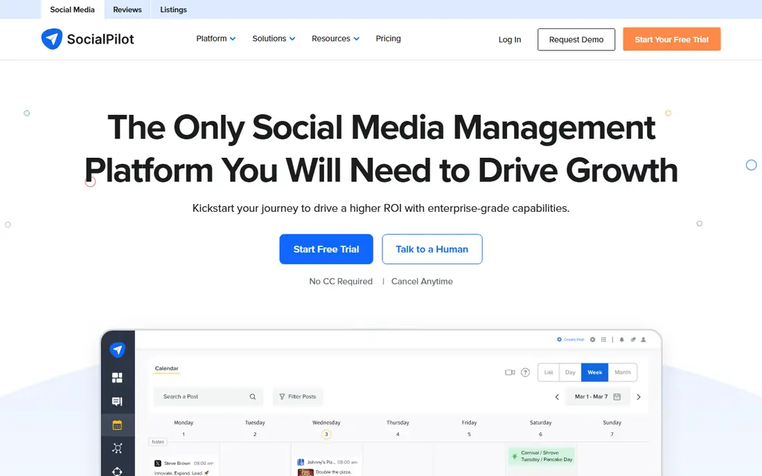Screen dimensions: 762x476
Task: Click the Saturday column header
Action: [x=540, y=423]
